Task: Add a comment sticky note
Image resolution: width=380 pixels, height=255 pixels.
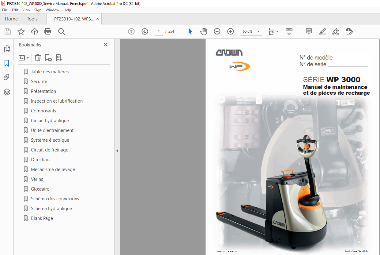Action: click(309, 31)
